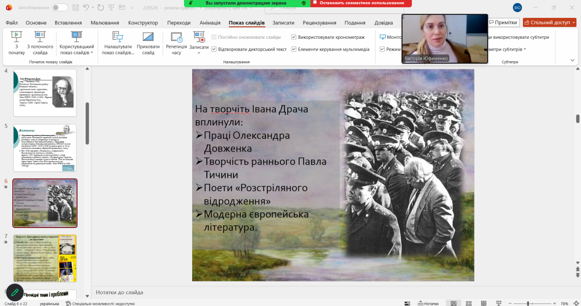This screenshot has height=306, width=581.
Task: Check accessibility status in the status bar
Action: click(x=100, y=303)
